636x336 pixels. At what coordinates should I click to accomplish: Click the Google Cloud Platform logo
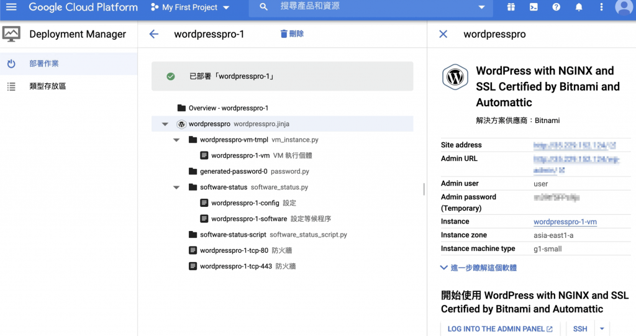[83, 7]
